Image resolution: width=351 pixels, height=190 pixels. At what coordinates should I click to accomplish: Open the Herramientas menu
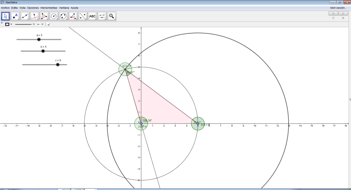point(49,8)
